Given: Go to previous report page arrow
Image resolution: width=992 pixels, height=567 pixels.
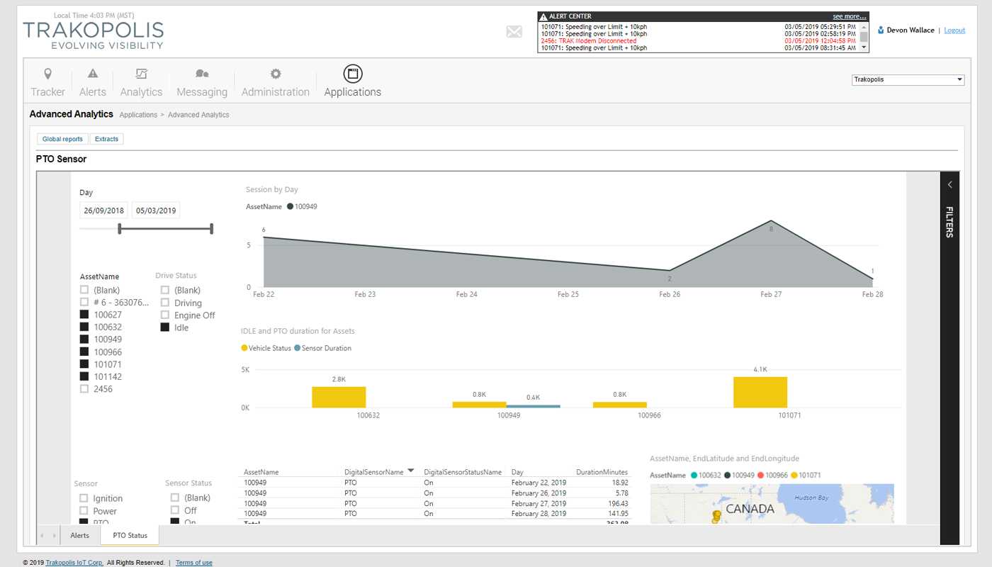Looking at the screenshot, I should pyautogui.click(x=43, y=536).
